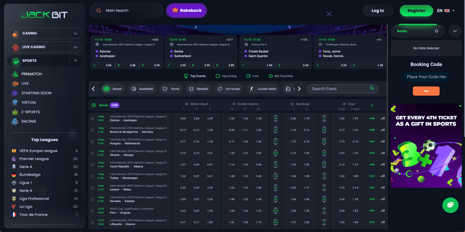Select the Baseball sport filter
Viewport: 465px width, 232px height.
(198, 89)
